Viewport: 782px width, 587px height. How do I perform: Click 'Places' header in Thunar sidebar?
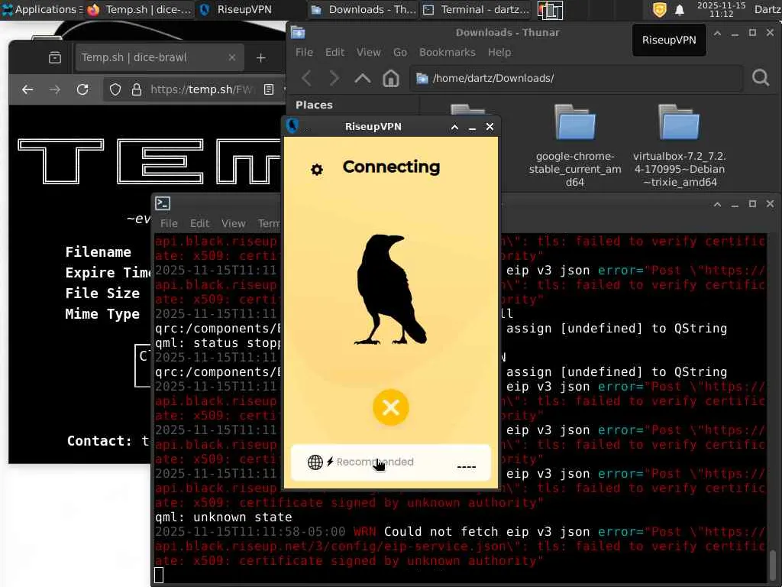coord(314,105)
